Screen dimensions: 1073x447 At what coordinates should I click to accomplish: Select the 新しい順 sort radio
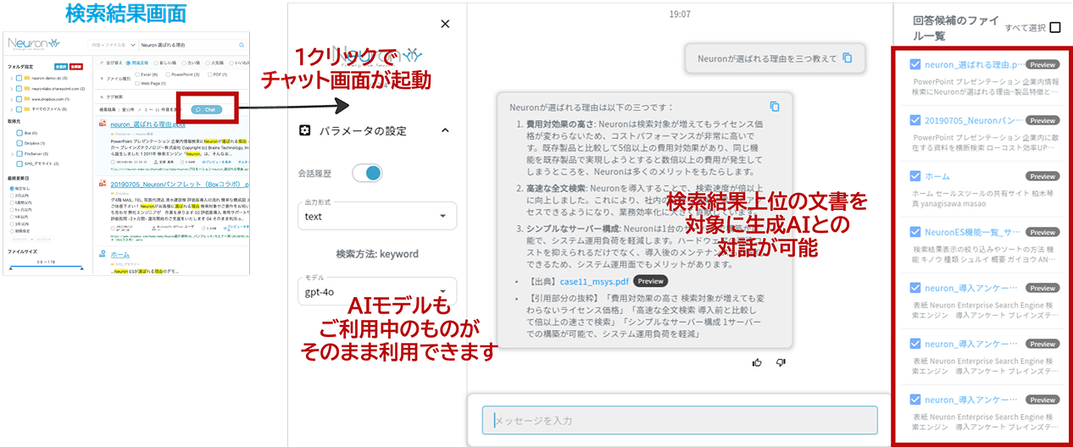[x=158, y=62]
